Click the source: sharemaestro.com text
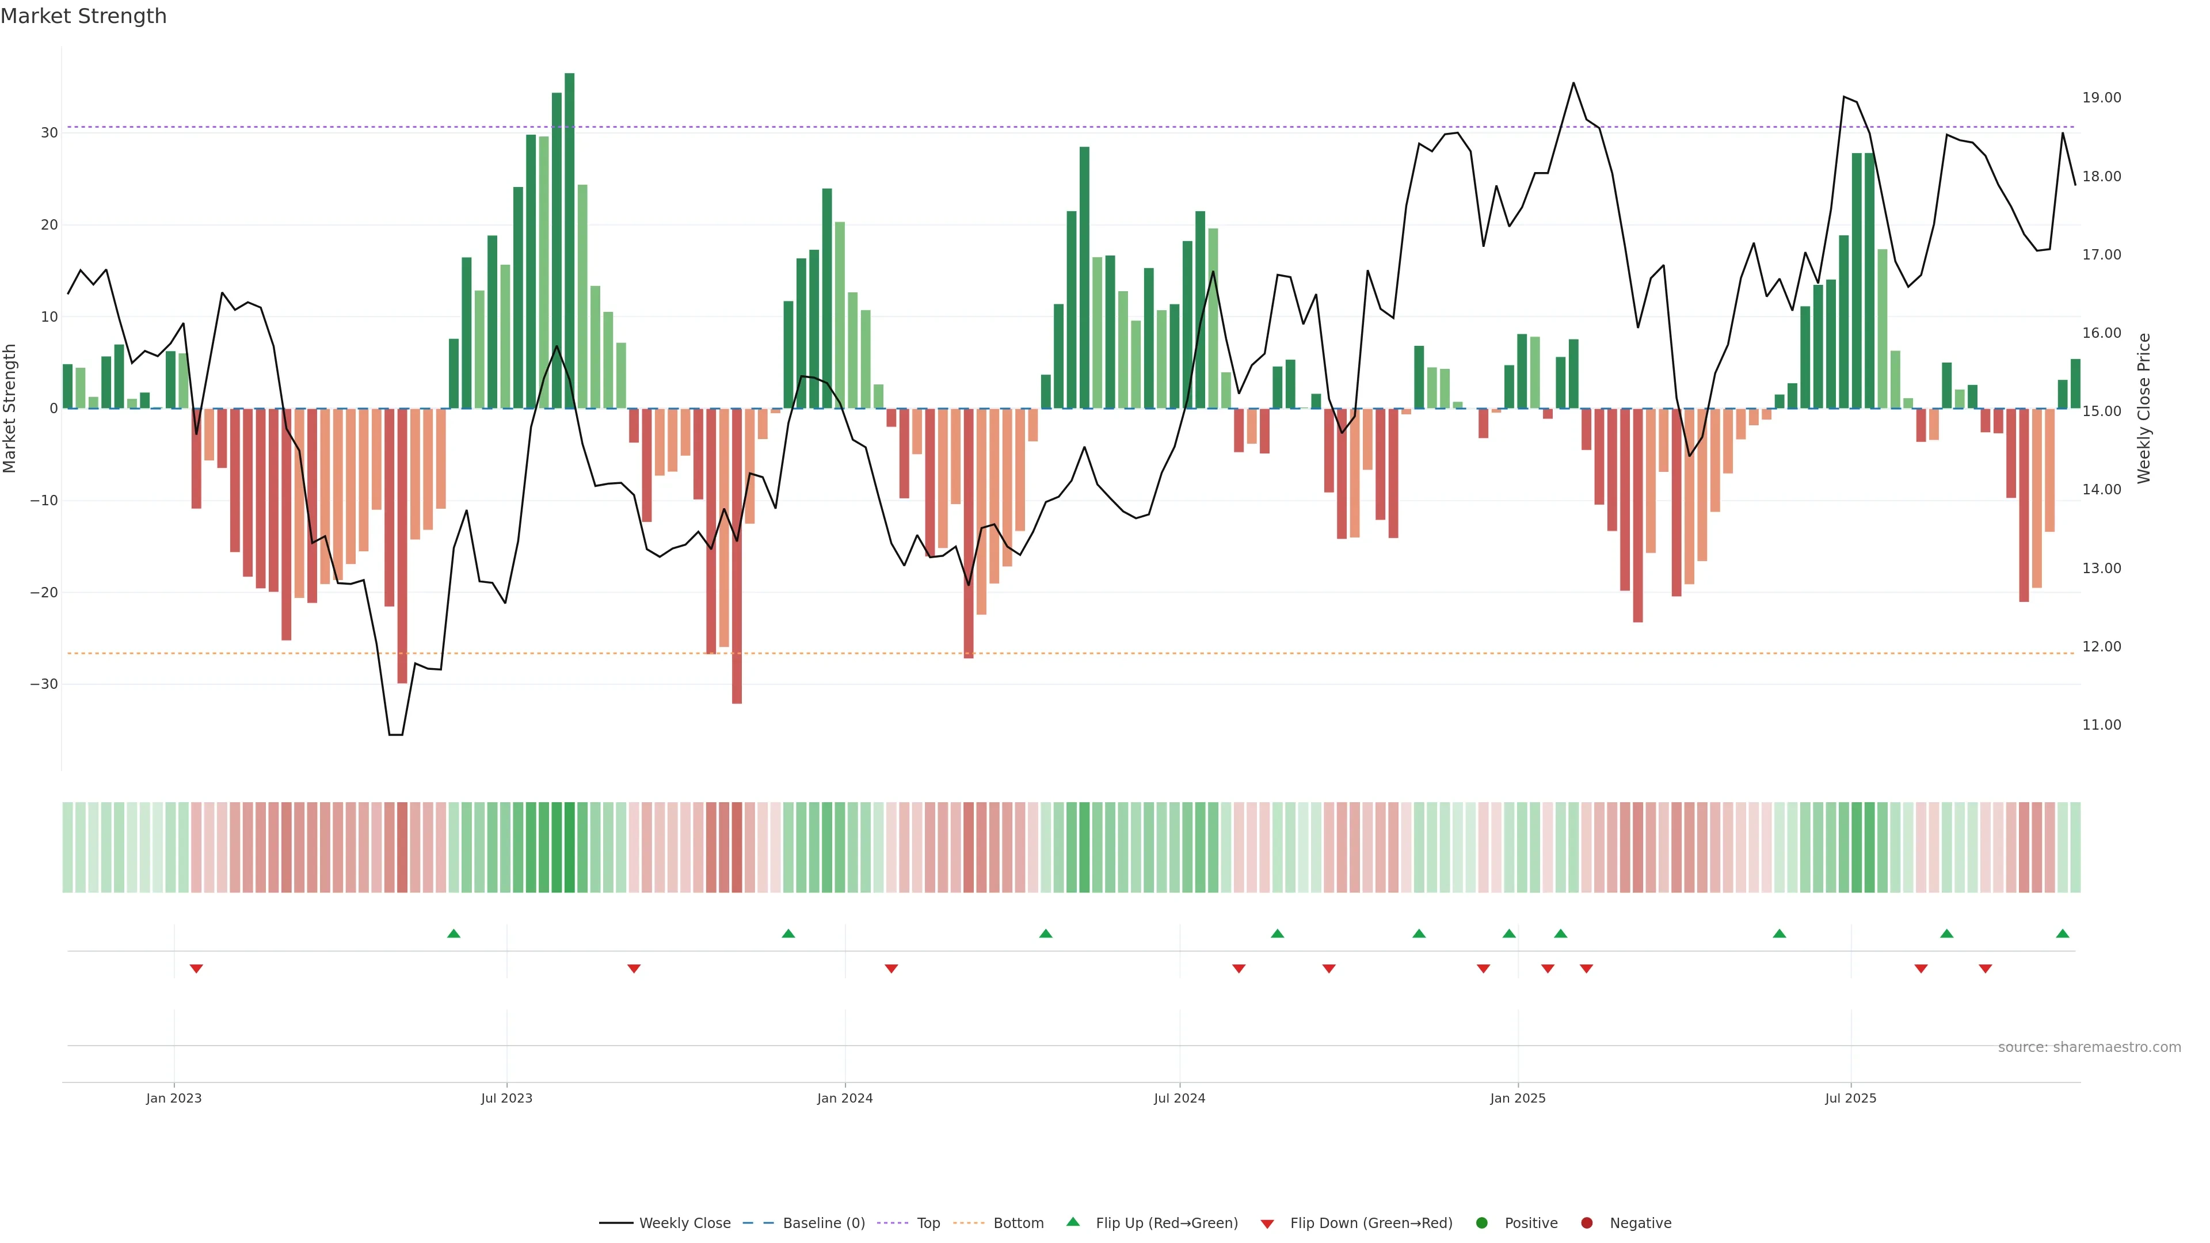Viewport: 2210px width, 1243px height. 2089,1047
